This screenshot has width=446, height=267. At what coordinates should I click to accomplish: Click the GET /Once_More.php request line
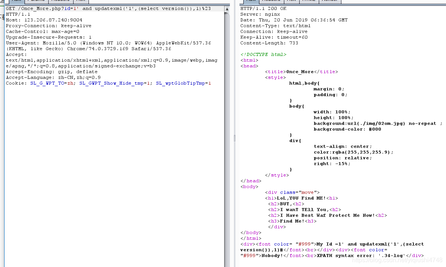coord(108,8)
